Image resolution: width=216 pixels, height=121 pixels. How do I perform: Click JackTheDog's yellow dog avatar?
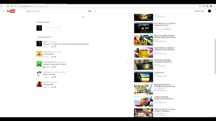[x=39, y=54]
